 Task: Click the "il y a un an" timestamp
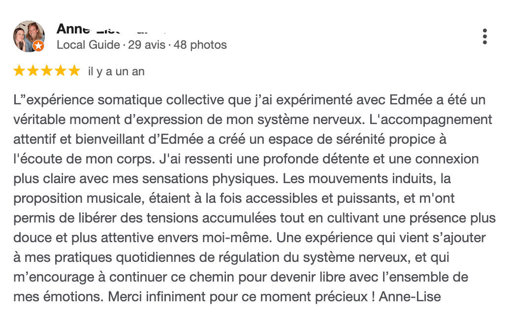coord(116,71)
